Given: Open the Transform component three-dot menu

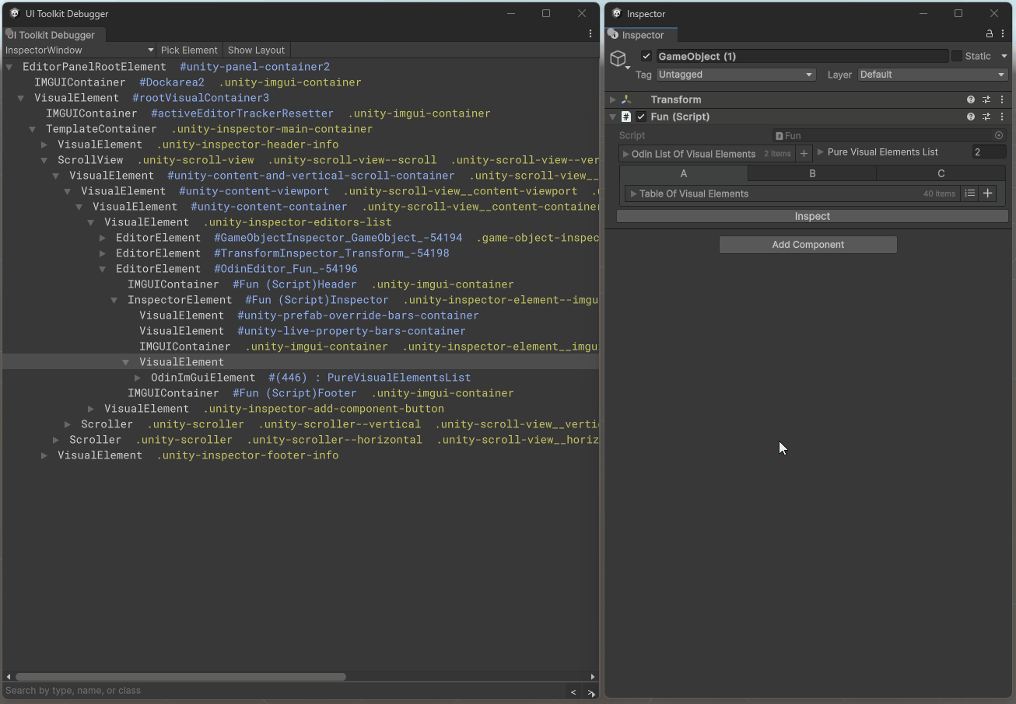Looking at the screenshot, I should click(1002, 99).
